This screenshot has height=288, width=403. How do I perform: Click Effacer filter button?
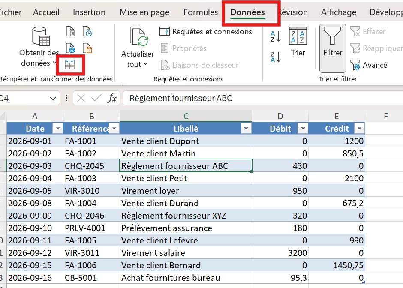pos(368,32)
